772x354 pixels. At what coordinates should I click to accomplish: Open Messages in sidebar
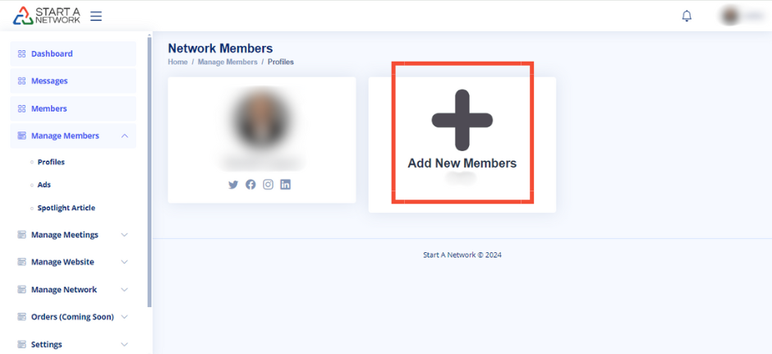coord(49,81)
